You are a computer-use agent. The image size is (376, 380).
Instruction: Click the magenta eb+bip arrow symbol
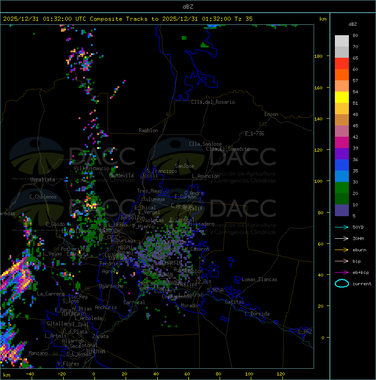[342, 273]
